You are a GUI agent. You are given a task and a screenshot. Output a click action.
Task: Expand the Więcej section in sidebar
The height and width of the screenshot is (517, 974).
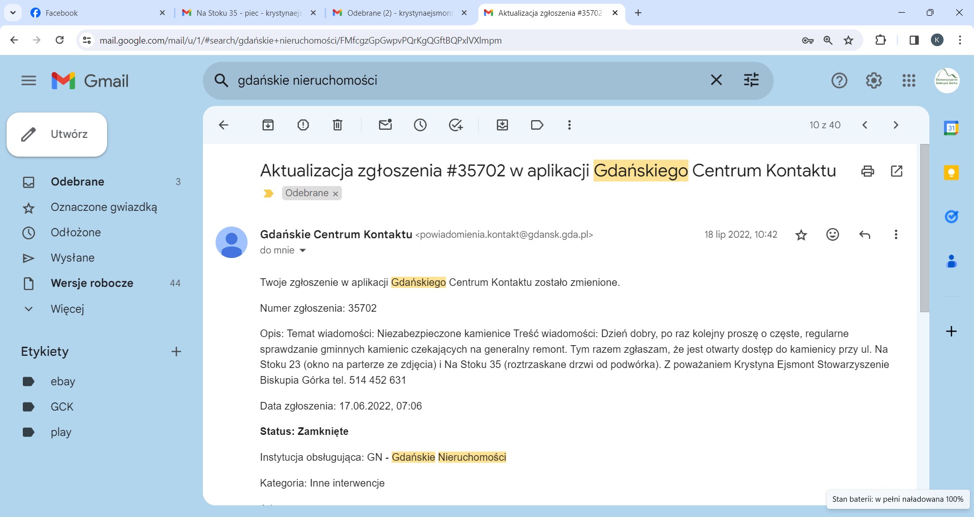coord(67,309)
